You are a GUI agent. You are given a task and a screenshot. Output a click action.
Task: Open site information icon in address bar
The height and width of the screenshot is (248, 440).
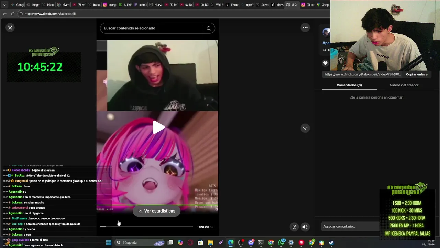21,14
